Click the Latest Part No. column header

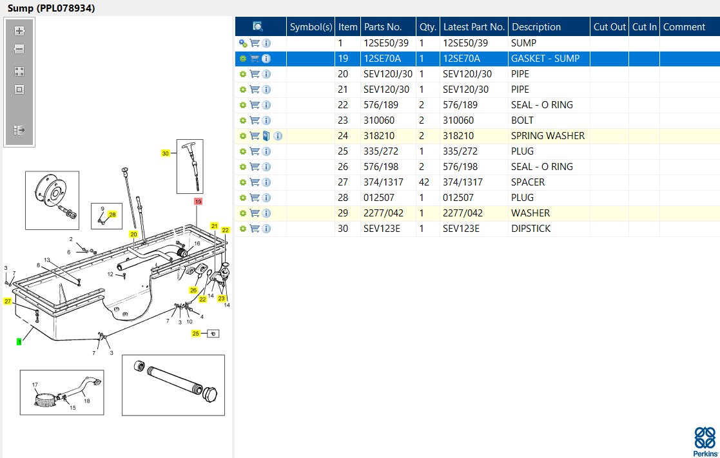coord(474,27)
